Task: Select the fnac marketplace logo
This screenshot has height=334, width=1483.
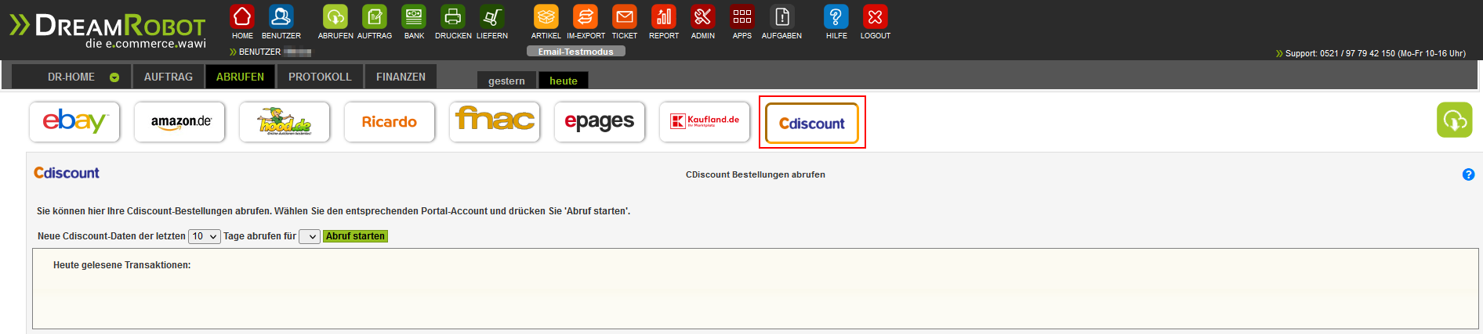Action: [x=495, y=122]
